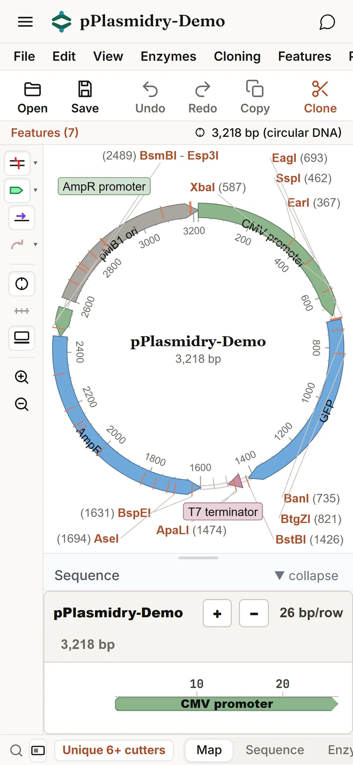Viewport: 353px width, 765px height.
Task: Redo the last action
Action: [x=203, y=98]
